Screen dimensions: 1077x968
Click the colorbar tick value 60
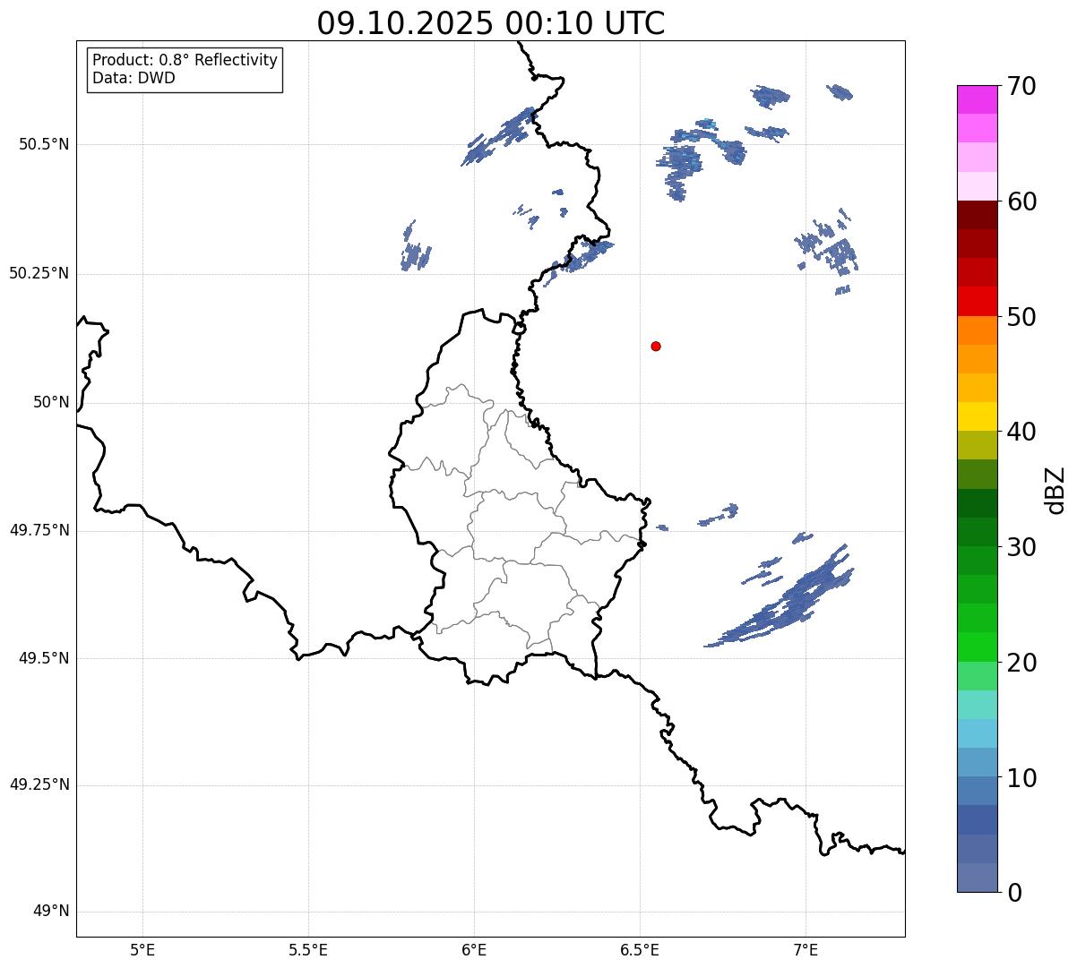[x=1021, y=201]
